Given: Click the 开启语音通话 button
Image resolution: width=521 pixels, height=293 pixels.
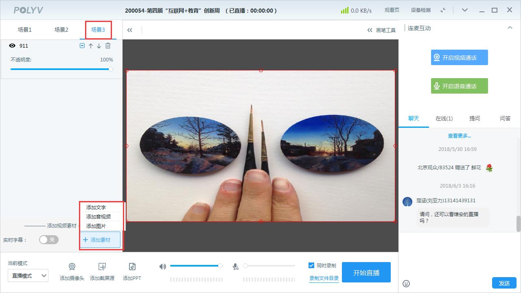Looking at the screenshot, I should pos(460,86).
